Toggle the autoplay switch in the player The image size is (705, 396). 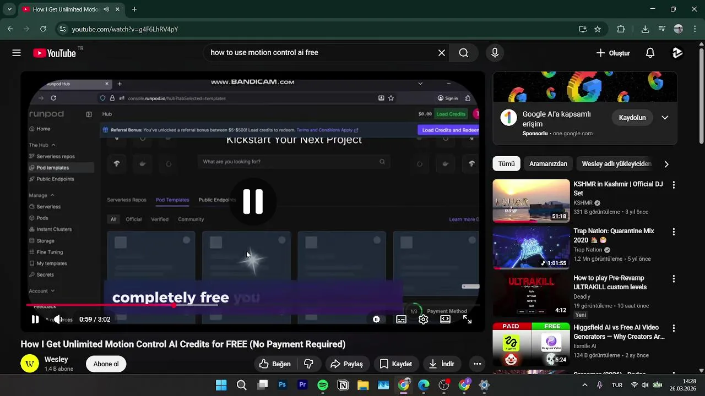[x=376, y=319]
